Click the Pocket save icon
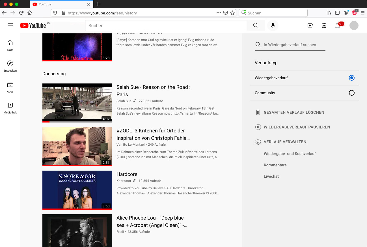Screen dimensions: 367x247 tap(226, 13)
